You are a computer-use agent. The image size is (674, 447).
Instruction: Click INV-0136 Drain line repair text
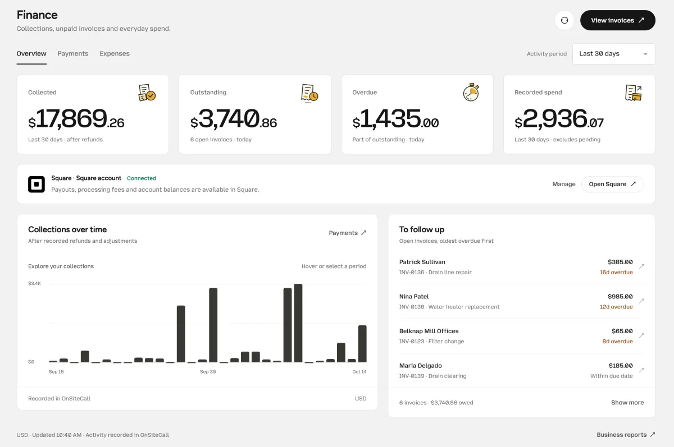point(435,273)
